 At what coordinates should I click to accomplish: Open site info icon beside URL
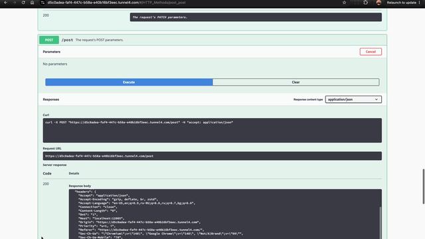pos(42,3)
